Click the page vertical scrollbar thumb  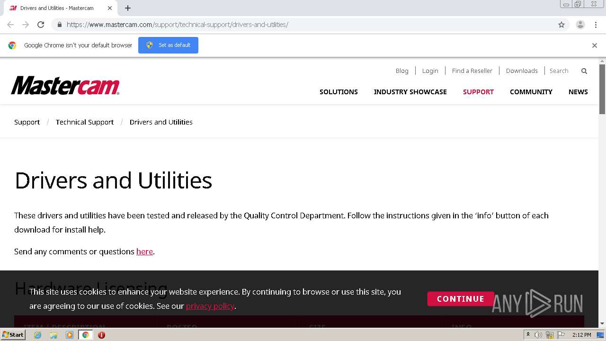pyautogui.click(x=602, y=89)
